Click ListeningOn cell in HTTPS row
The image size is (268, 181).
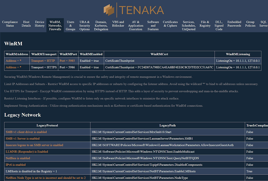pos(238,67)
